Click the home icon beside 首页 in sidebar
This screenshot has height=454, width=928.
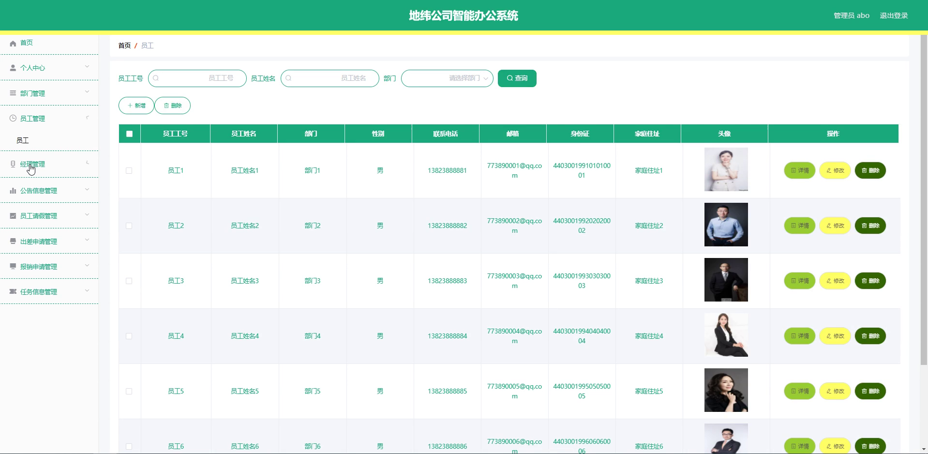click(13, 43)
